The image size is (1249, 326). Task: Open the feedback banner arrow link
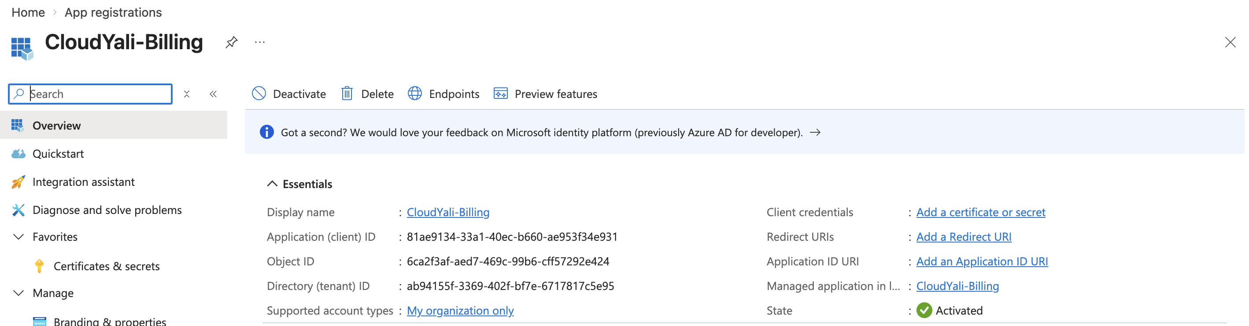[x=815, y=132]
